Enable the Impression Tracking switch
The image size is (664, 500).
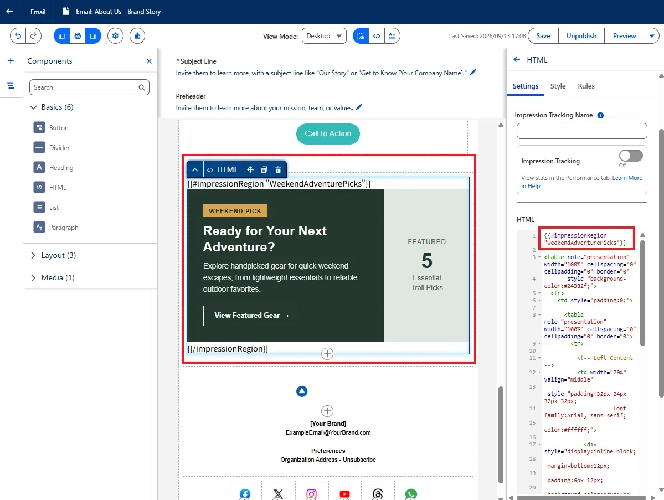click(x=631, y=156)
